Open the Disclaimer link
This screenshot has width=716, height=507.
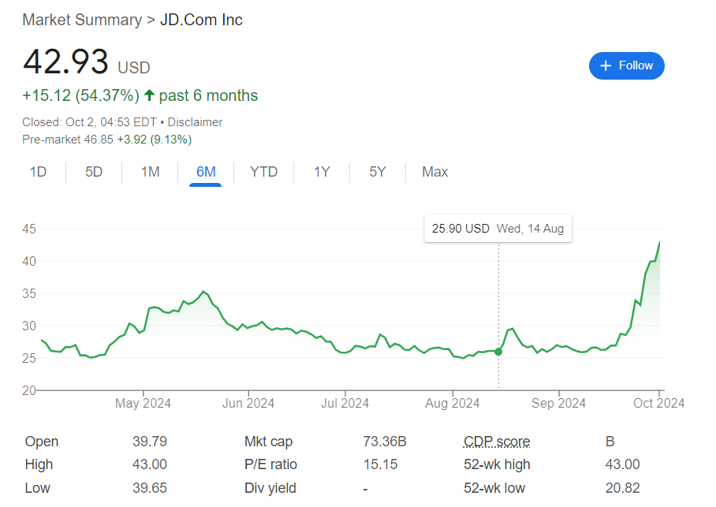pyautogui.click(x=195, y=122)
